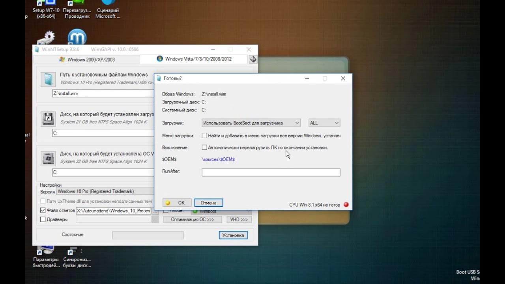Click the Z:\install.wim path field

(103, 93)
